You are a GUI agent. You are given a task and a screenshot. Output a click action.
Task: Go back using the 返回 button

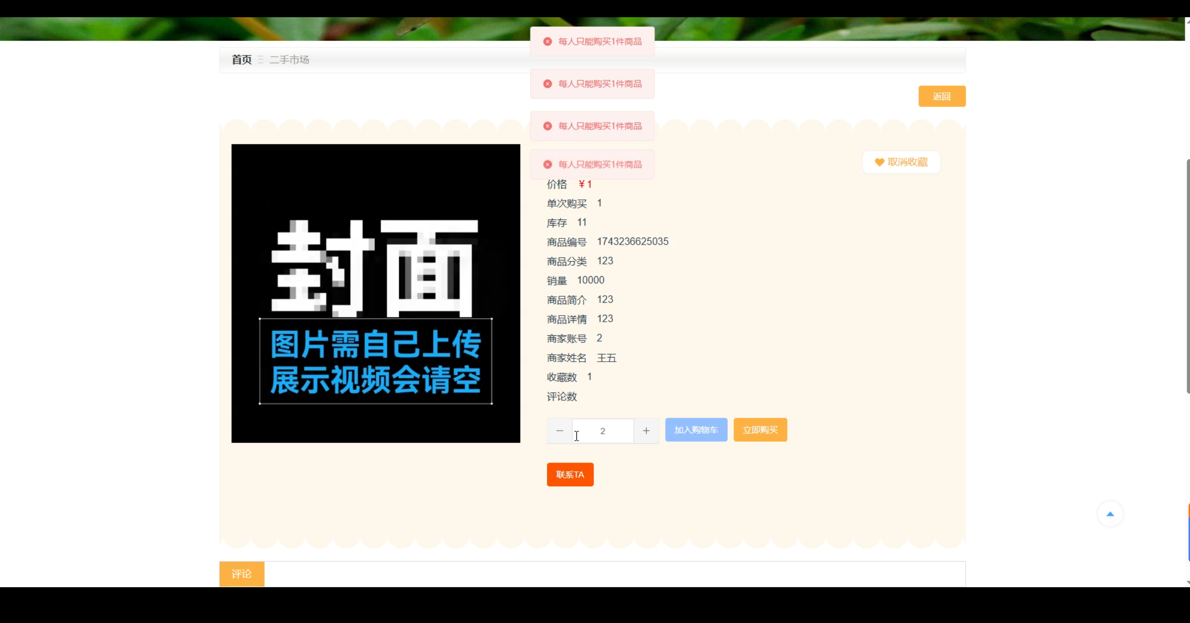click(942, 97)
